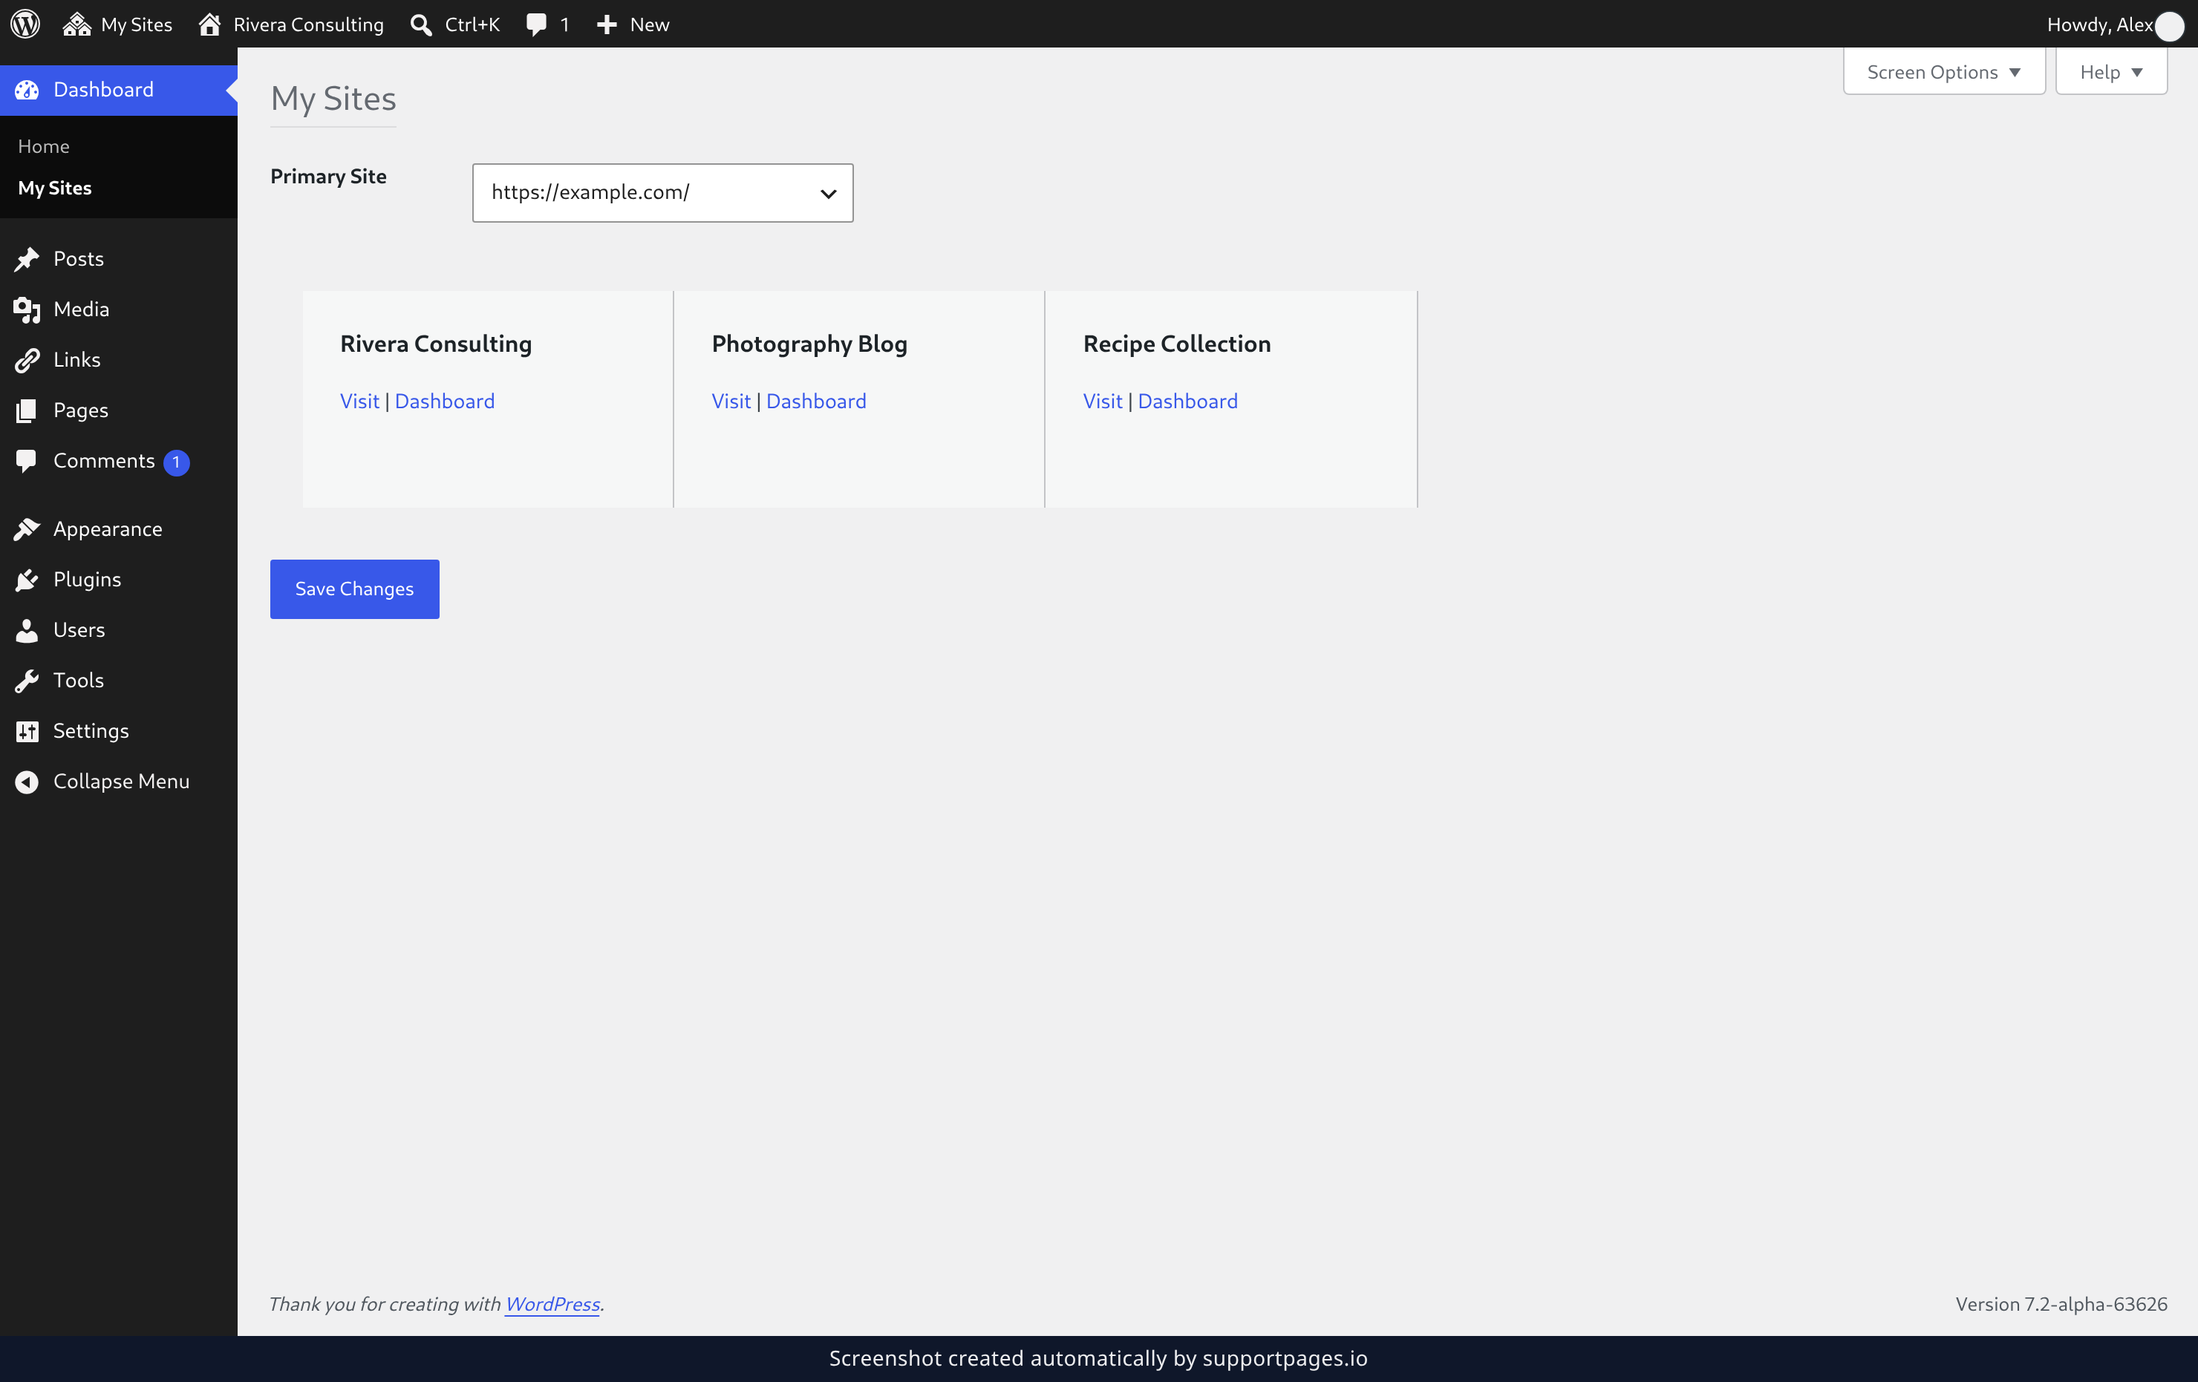Screen dimensions: 2198x1382
Task: Click the Collapse Menu label
Action: 121,782
